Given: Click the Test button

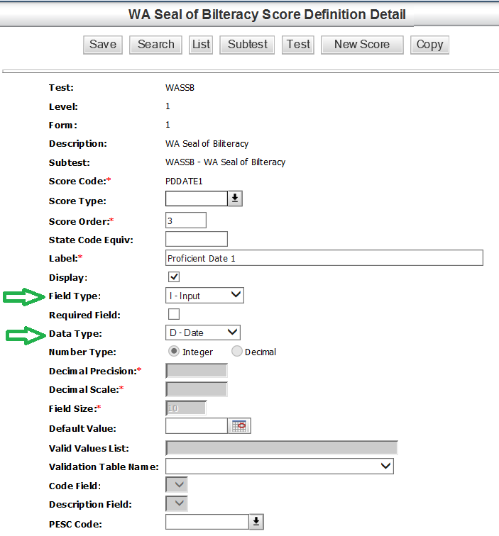Looking at the screenshot, I should (298, 45).
